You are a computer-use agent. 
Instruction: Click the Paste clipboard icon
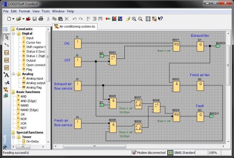click(60, 19)
